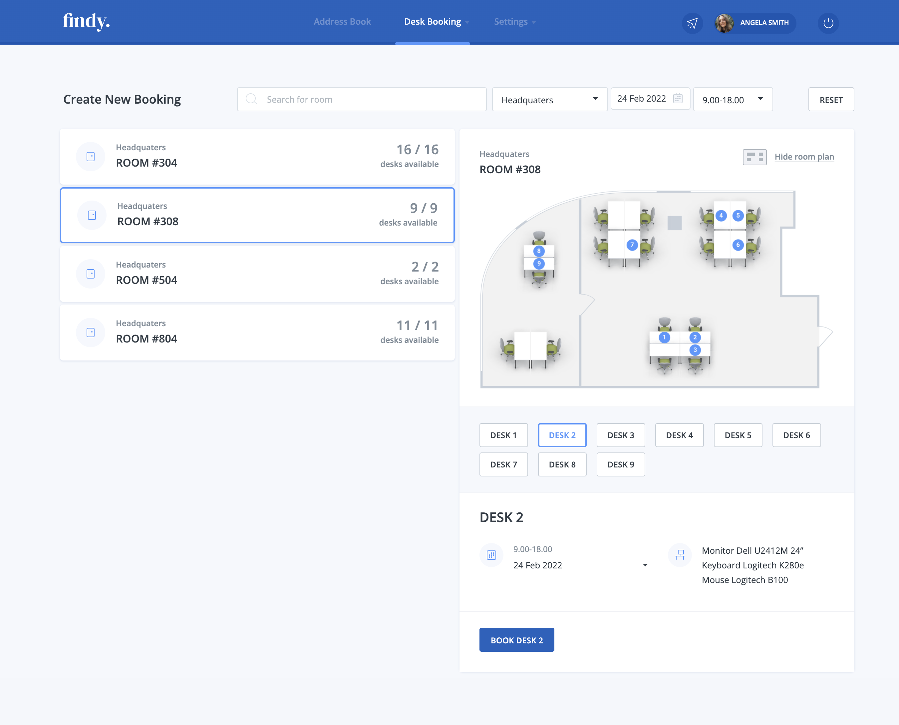This screenshot has height=725, width=899.
Task: Click Angela Smith profile avatar
Action: pyautogui.click(x=724, y=23)
